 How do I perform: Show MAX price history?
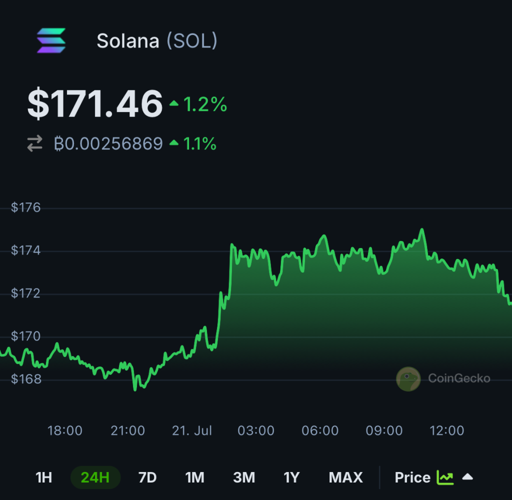346,477
